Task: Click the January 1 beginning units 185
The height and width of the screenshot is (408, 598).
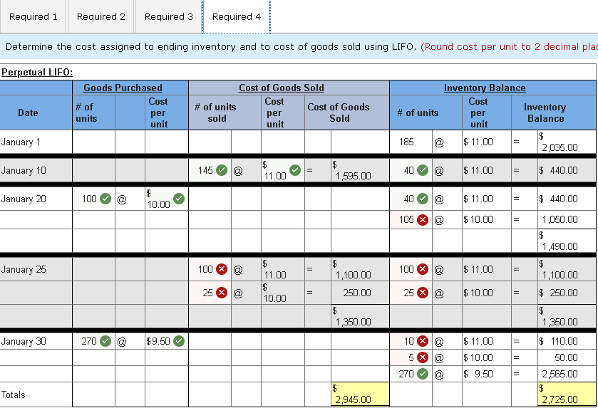Action: [x=406, y=142]
